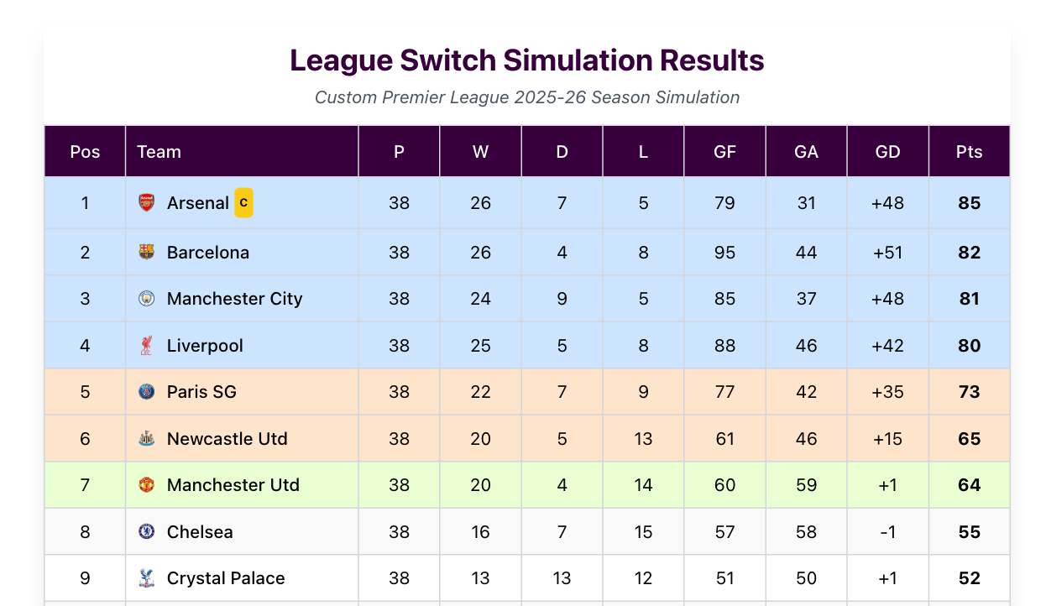Screen dimensions: 1046x606
Task: Select the Team column header
Action: pos(159,152)
